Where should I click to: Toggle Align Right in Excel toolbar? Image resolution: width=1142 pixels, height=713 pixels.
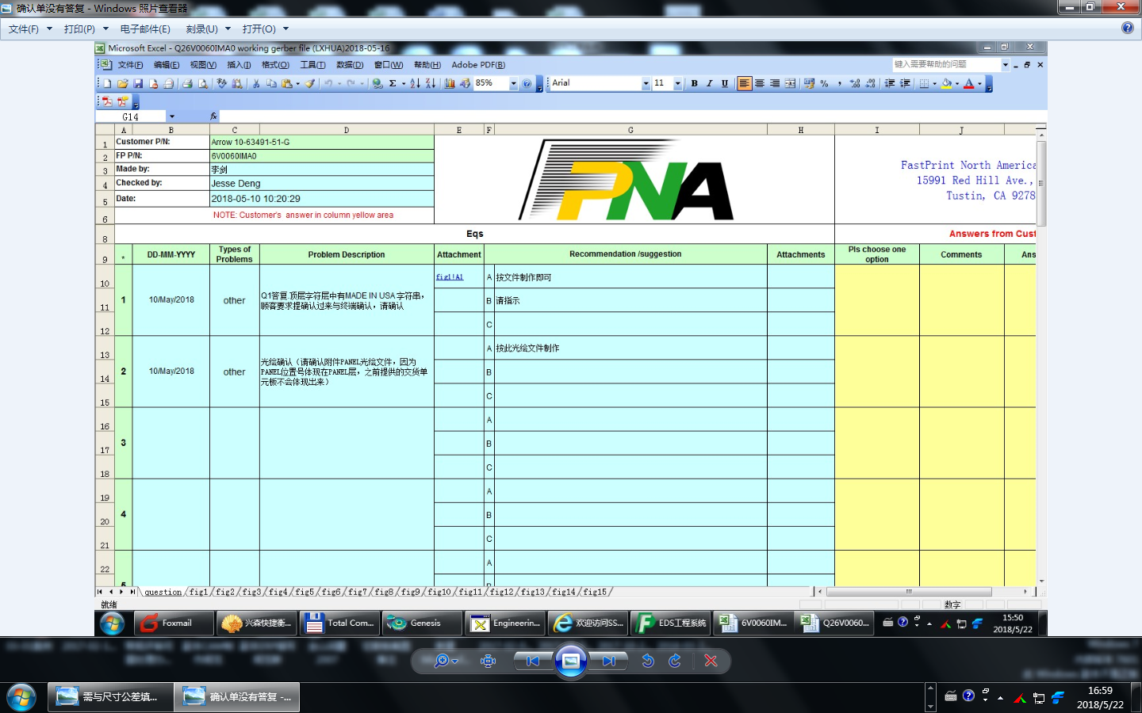[x=775, y=83]
